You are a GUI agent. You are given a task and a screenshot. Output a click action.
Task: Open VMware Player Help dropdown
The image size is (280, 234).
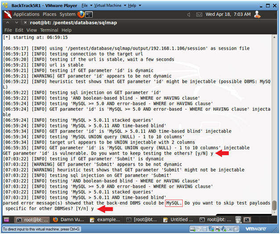coord(134,5)
